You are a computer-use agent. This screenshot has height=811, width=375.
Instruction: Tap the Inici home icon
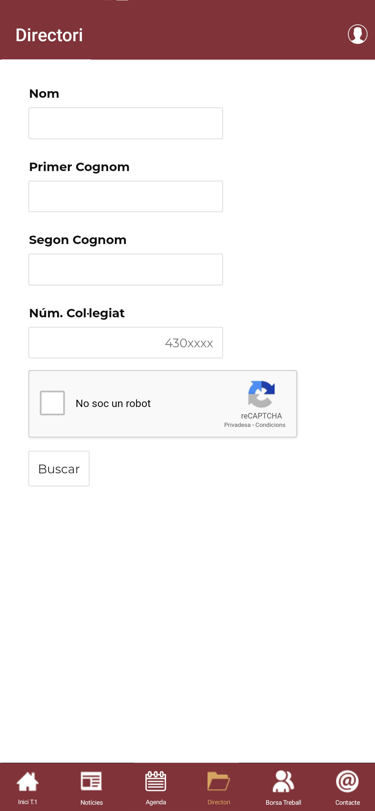(27, 781)
